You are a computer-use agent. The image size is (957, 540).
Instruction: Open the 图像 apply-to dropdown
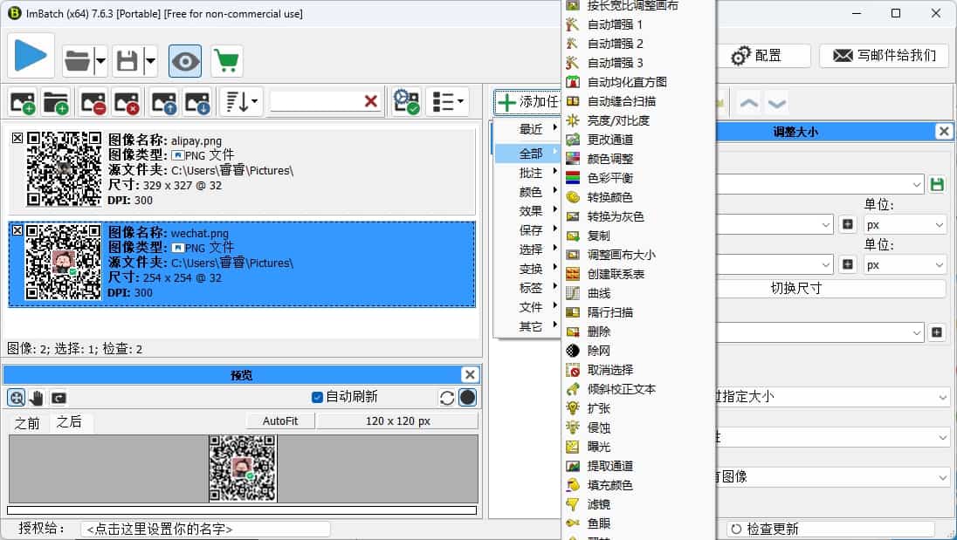[832, 476]
